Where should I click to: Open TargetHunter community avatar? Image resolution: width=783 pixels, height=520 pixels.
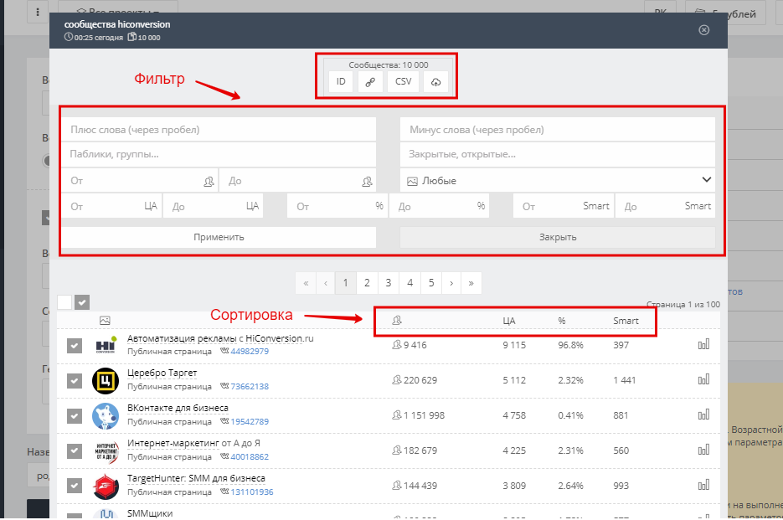click(106, 486)
